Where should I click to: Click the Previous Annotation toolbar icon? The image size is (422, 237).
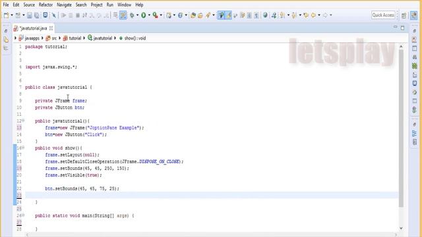[294, 15]
